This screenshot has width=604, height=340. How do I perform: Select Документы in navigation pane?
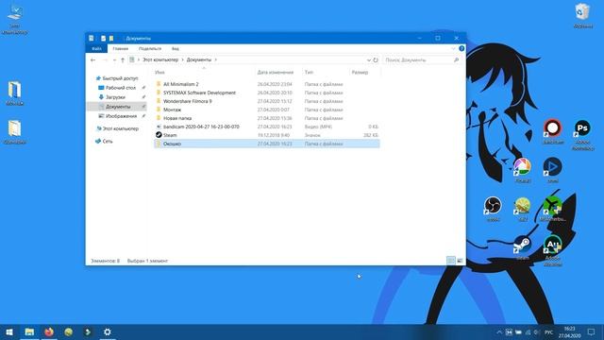(117, 107)
